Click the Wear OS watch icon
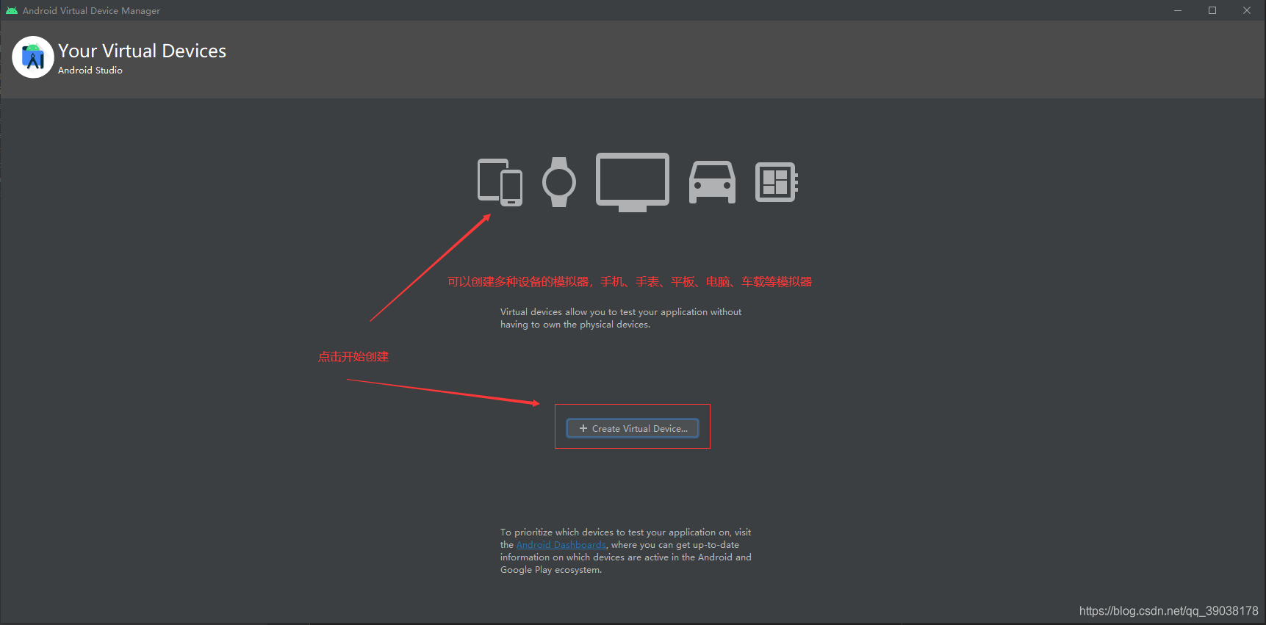Screen dimensions: 1266x625 [x=559, y=182]
